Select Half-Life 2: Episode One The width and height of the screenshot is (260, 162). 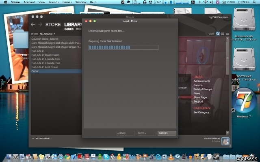(56, 59)
